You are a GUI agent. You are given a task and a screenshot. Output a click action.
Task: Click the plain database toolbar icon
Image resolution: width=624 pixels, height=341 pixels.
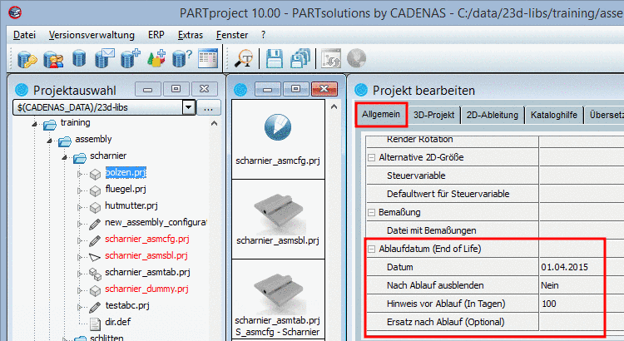pyautogui.click(x=79, y=58)
